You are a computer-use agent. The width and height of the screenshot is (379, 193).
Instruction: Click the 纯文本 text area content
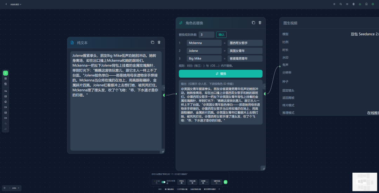[x=116, y=101]
